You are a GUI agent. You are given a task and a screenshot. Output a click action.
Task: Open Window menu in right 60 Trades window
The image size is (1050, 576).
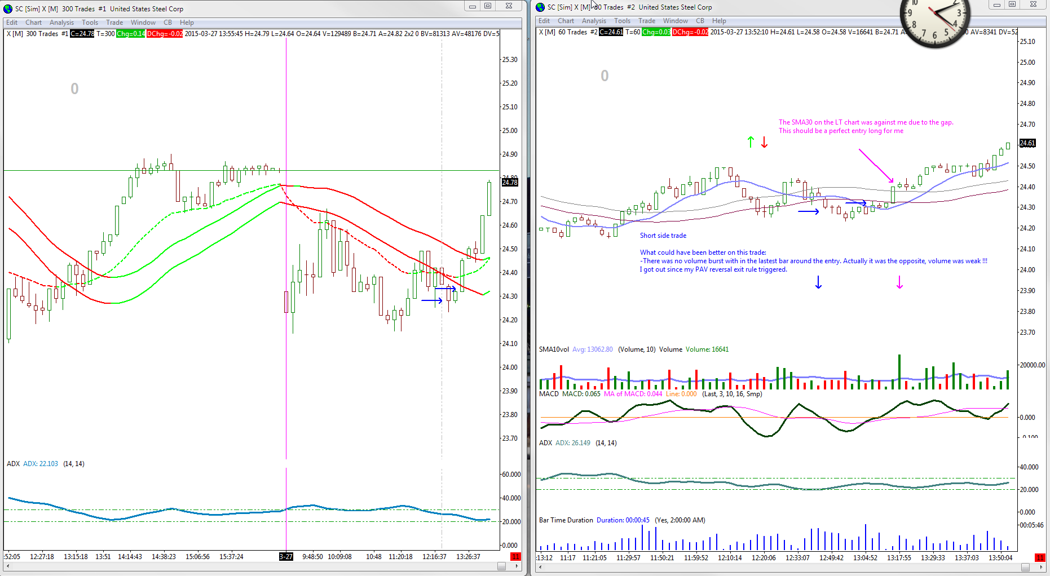coord(676,21)
